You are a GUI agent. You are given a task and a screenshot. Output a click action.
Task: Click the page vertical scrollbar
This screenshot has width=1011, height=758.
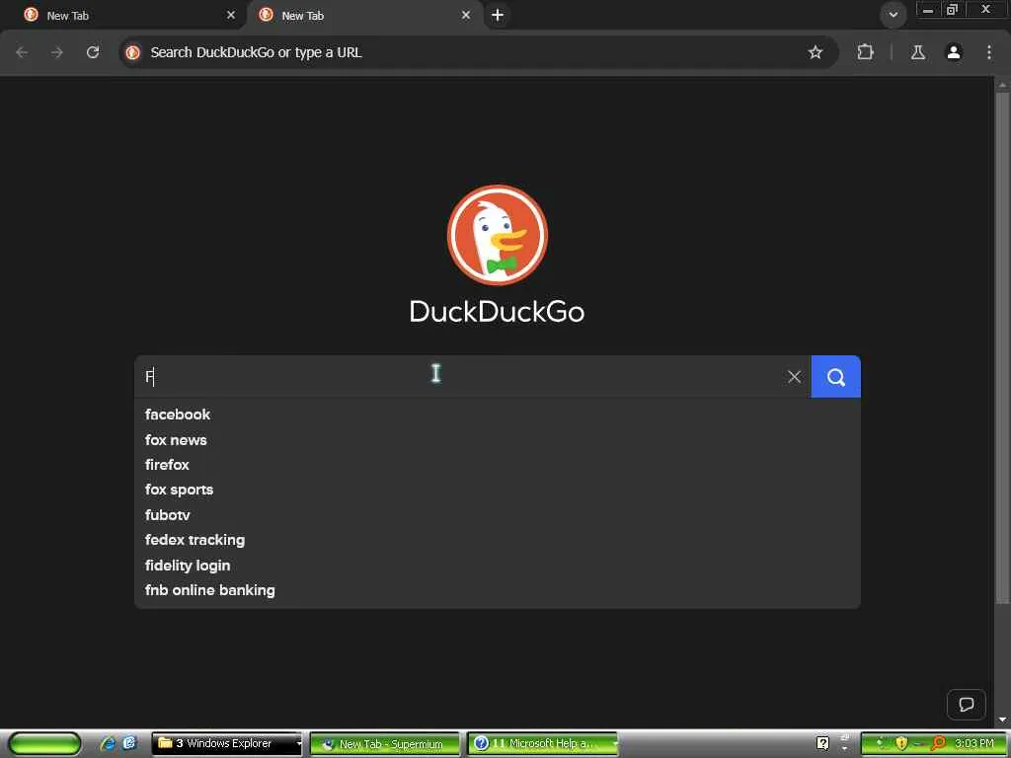[x=1002, y=348]
